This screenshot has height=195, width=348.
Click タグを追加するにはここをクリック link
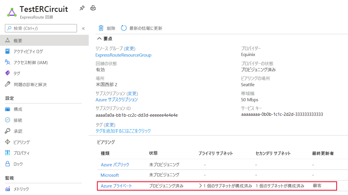click(x=123, y=131)
